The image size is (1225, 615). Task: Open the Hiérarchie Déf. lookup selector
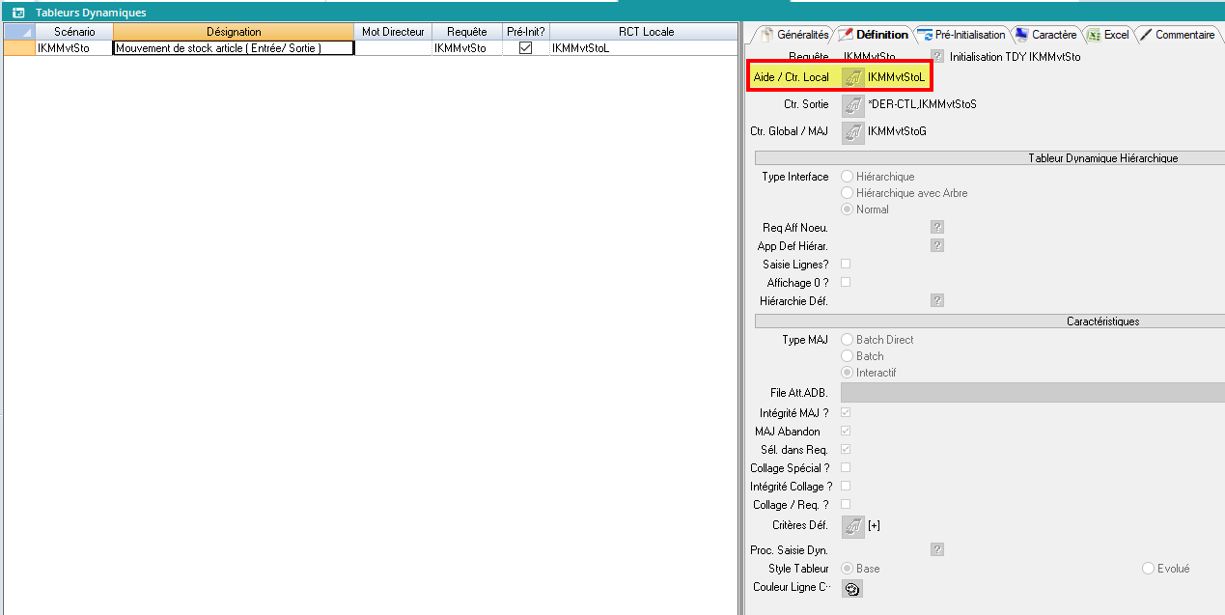[936, 301]
